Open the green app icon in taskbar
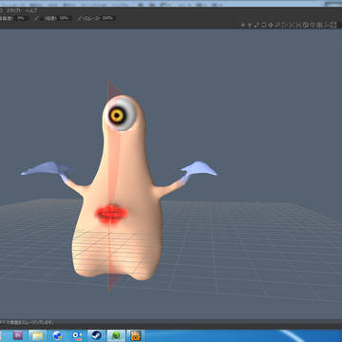This screenshot has width=342, height=342. [x=116, y=335]
